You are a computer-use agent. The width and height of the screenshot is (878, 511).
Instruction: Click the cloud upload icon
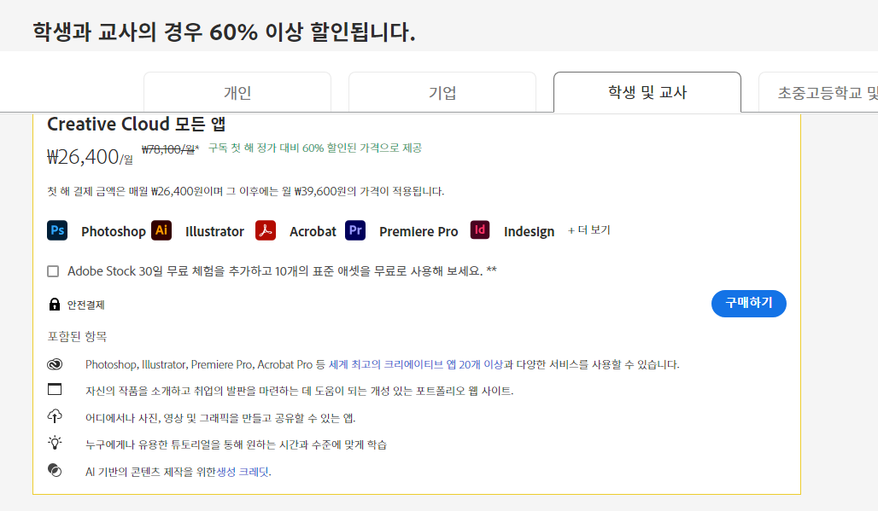[x=55, y=416]
